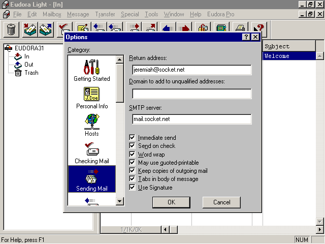The width and height of the screenshot is (325, 244).
Task: Click the Cancel button
Action: [x=221, y=202]
